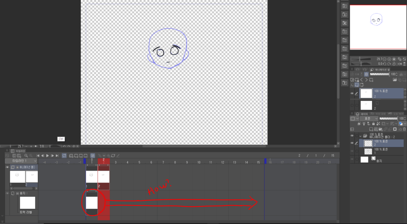Jump to the first frame of the timeline
The width and height of the screenshot is (407, 224).
38,156
